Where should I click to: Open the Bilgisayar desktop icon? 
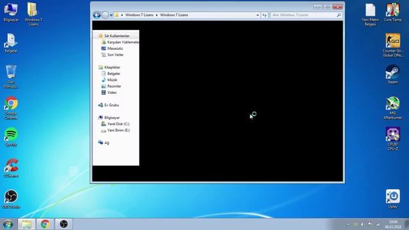point(11,13)
